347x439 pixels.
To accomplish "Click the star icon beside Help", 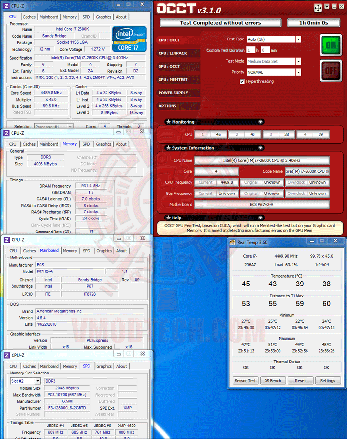I will (x=168, y=218).
